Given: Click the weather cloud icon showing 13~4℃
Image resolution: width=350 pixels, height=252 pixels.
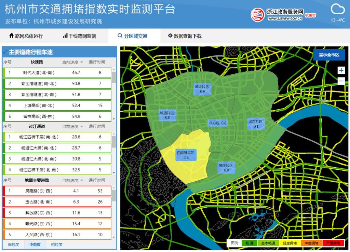Looking at the screenshot, I should [x=338, y=9].
